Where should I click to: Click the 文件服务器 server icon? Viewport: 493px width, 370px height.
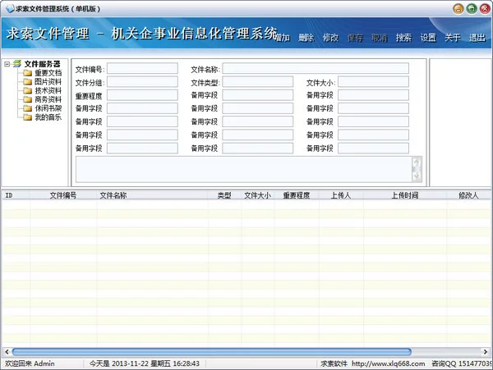pyautogui.click(x=17, y=64)
